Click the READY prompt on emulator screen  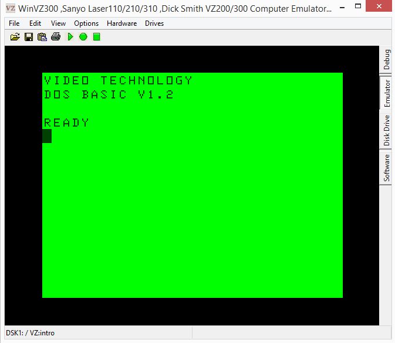click(x=66, y=123)
